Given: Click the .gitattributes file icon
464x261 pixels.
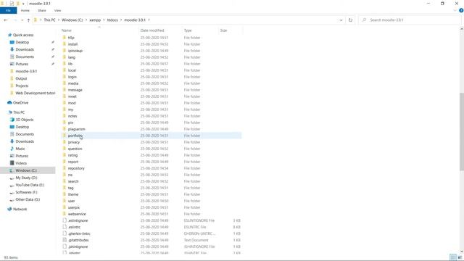Looking at the screenshot, I should pos(65,240).
